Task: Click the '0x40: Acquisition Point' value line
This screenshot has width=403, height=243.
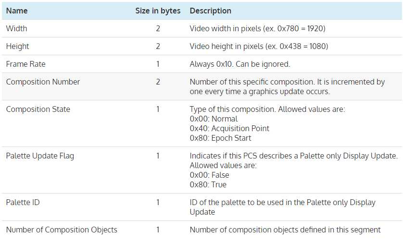Action: pyautogui.click(x=229, y=128)
